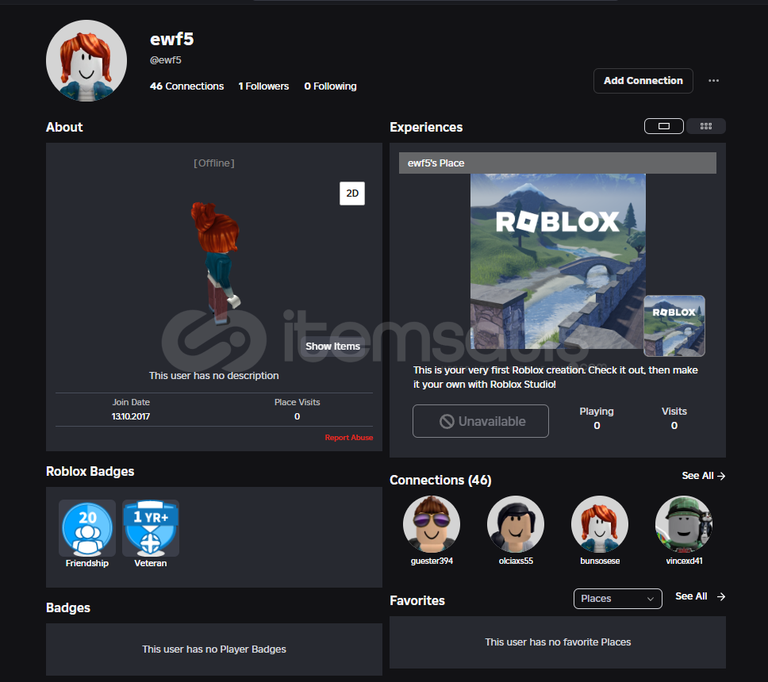Toggle avatar view with 2D button
Screen dimensions: 768x682
click(x=352, y=193)
